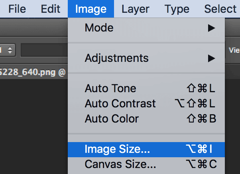240x174 pixels.
Task: Expand the Adjustments submenu arrow
Action: coord(212,59)
